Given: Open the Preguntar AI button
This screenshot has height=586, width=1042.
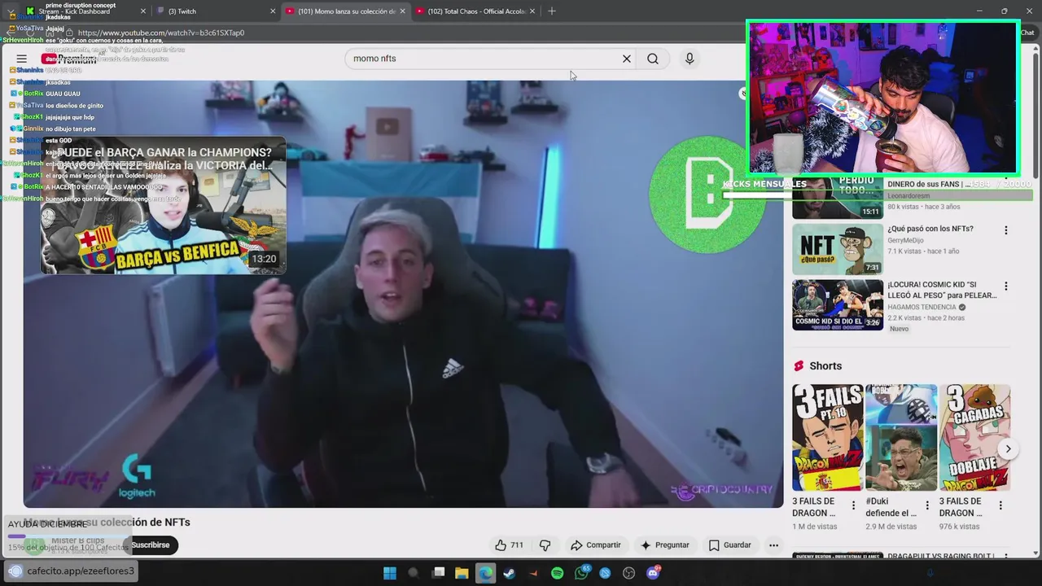Looking at the screenshot, I should tap(665, 545).
